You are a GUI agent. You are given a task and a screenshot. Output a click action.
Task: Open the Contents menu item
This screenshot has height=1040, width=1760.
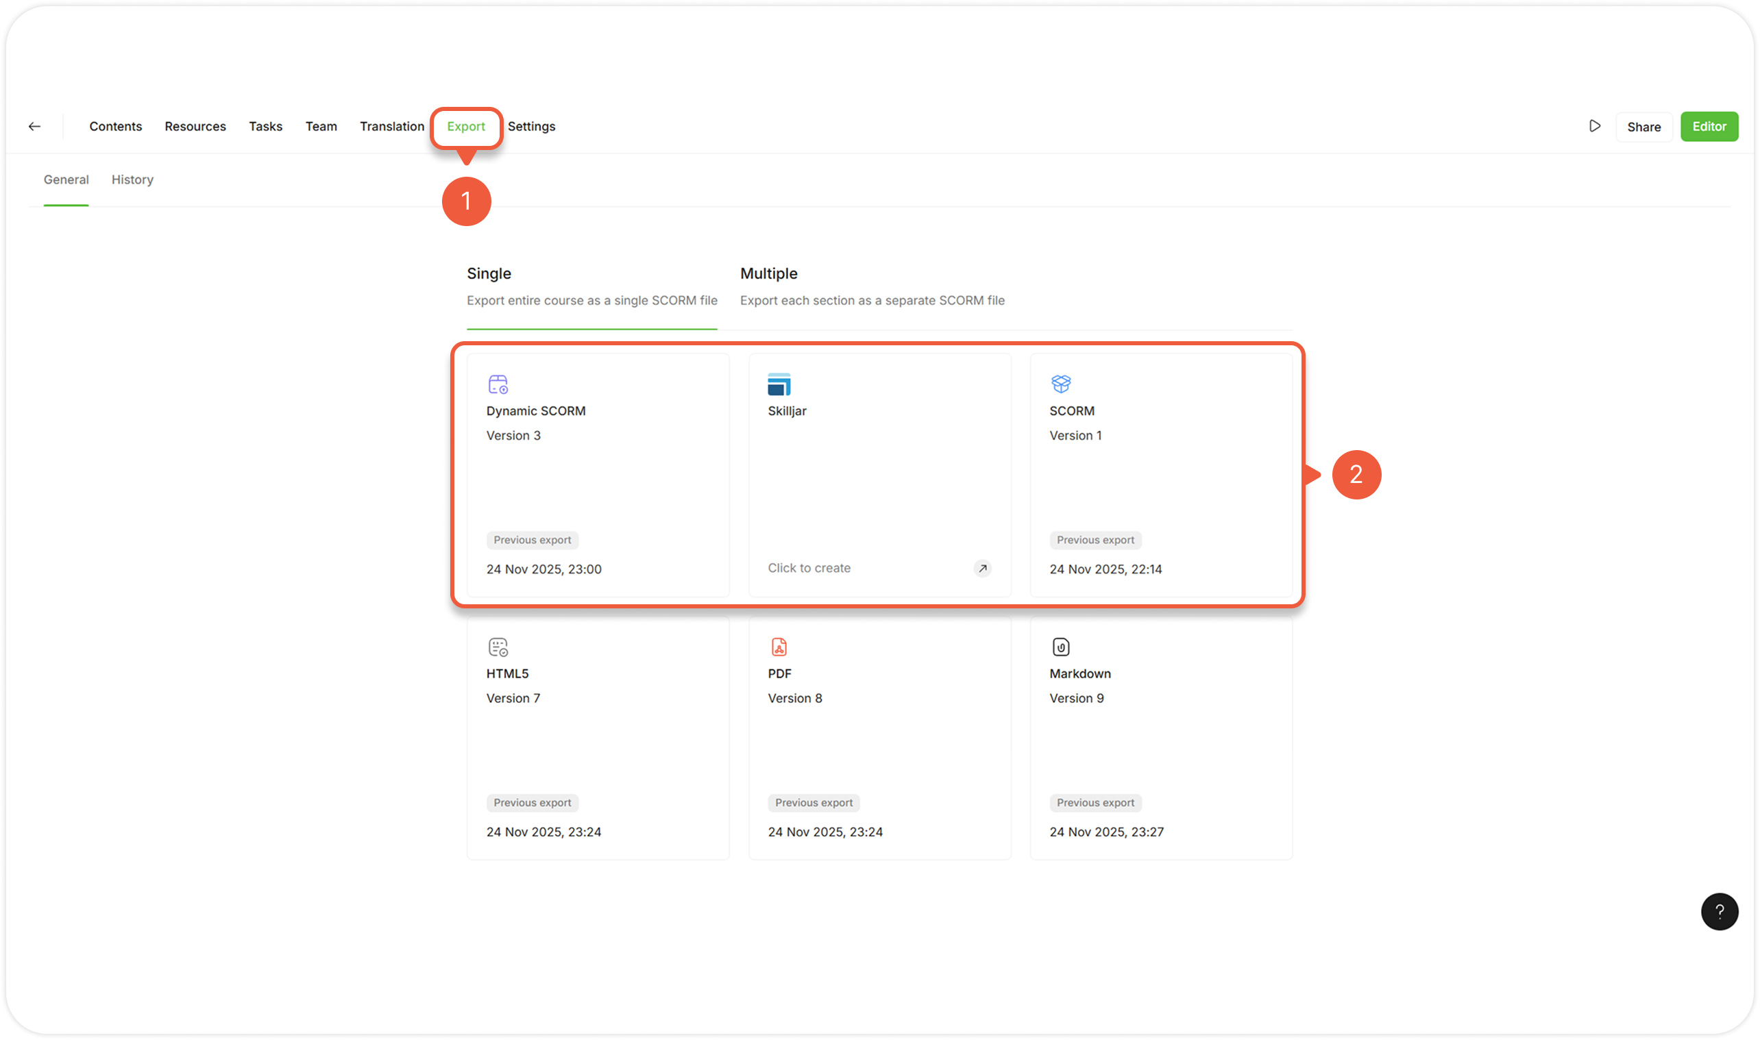tap(116, 126)
